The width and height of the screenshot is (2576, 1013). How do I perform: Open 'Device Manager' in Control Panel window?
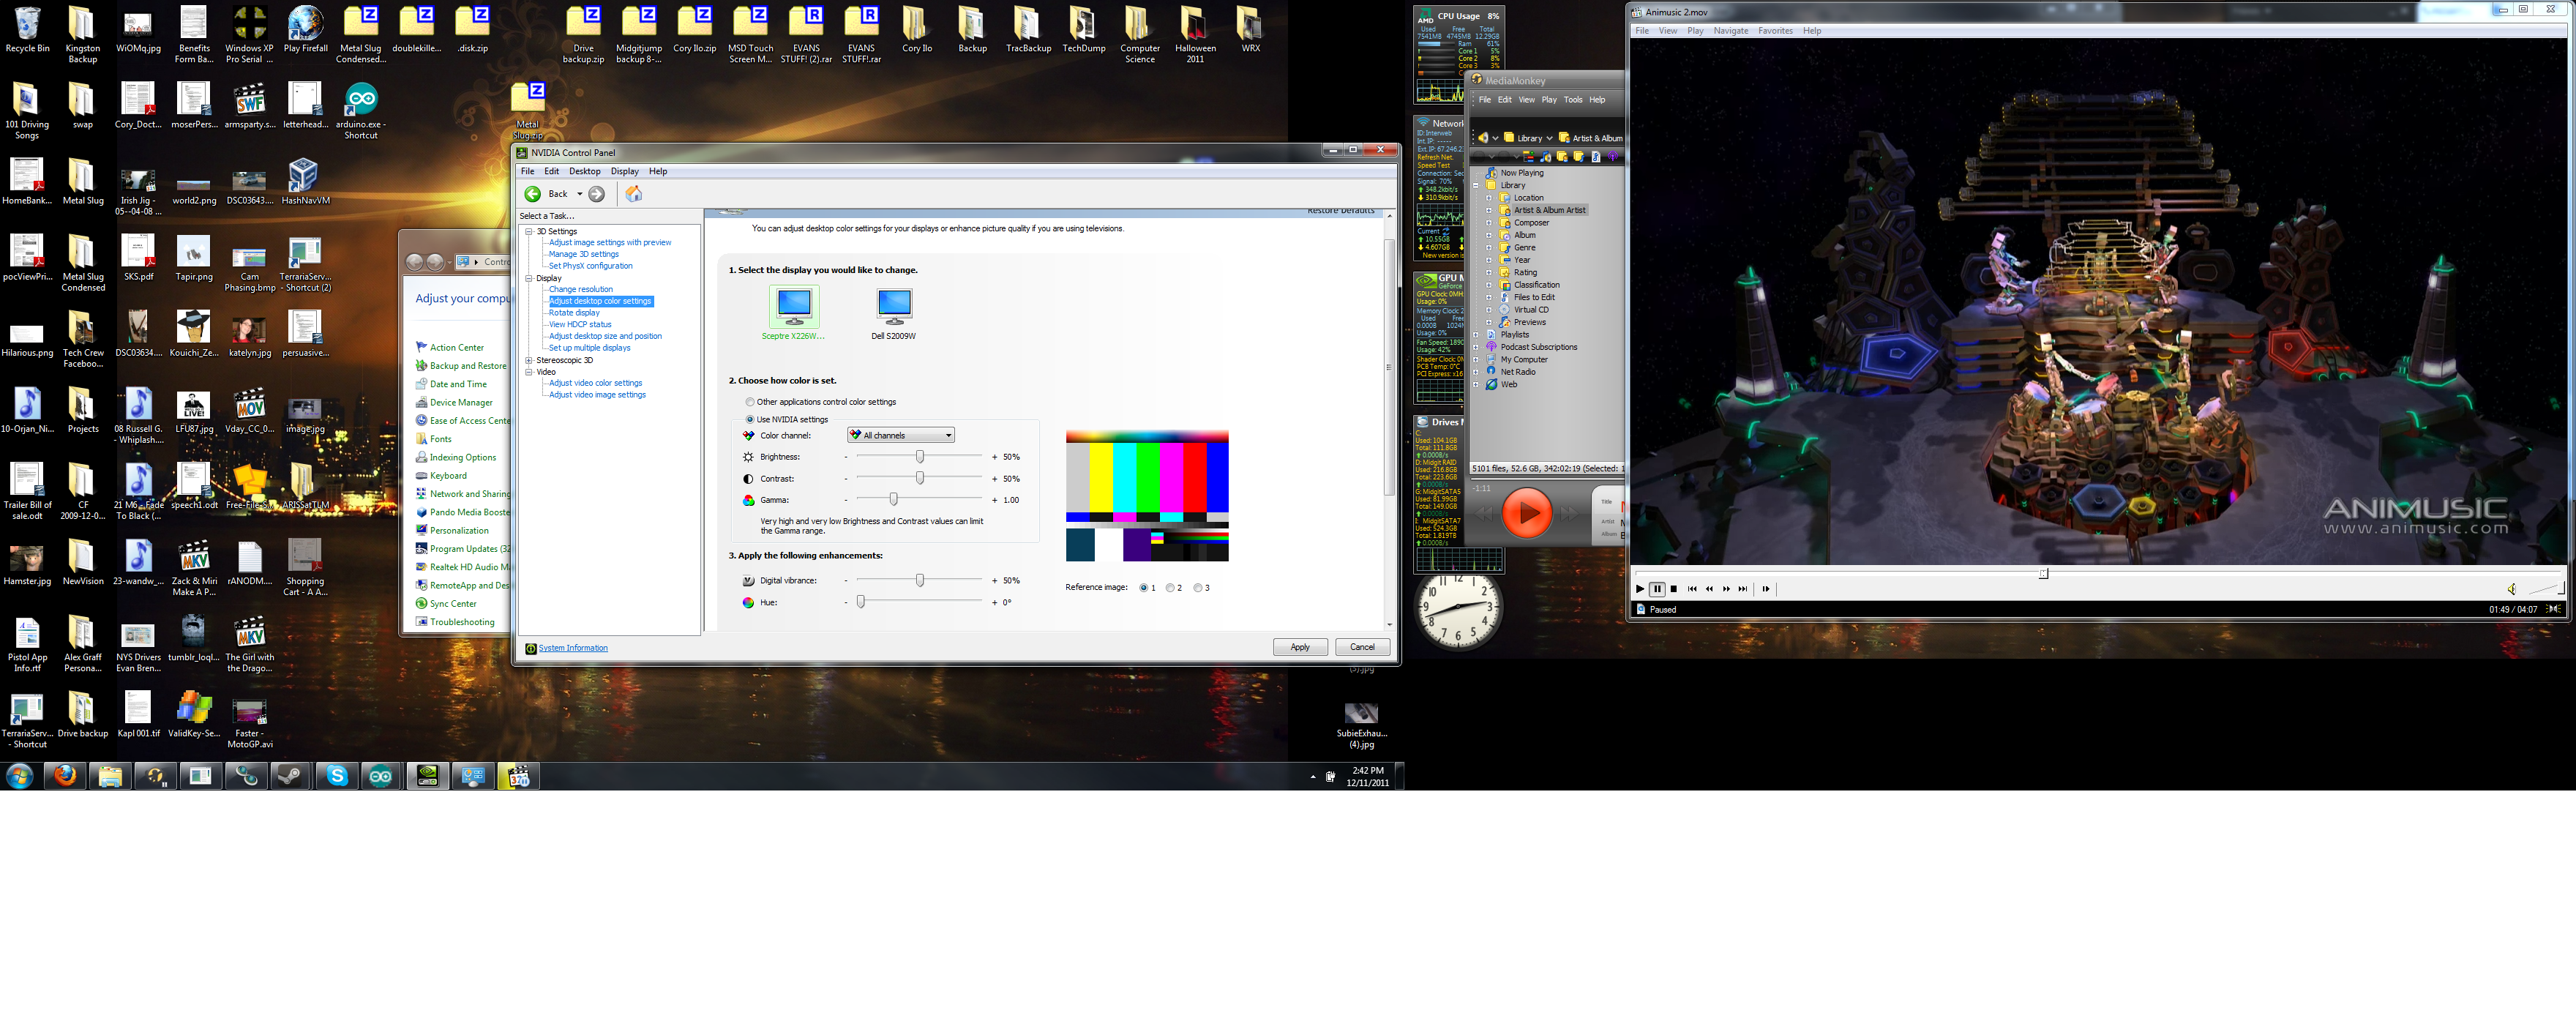(461, 403)
